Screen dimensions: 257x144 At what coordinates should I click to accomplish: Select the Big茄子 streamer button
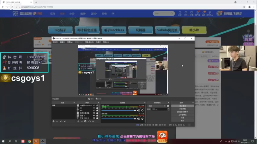[60, 30]
